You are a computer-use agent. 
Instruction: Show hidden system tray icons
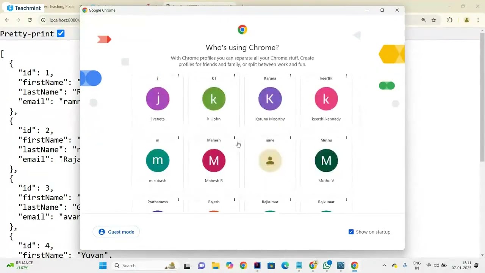click(x=385, y=265)
